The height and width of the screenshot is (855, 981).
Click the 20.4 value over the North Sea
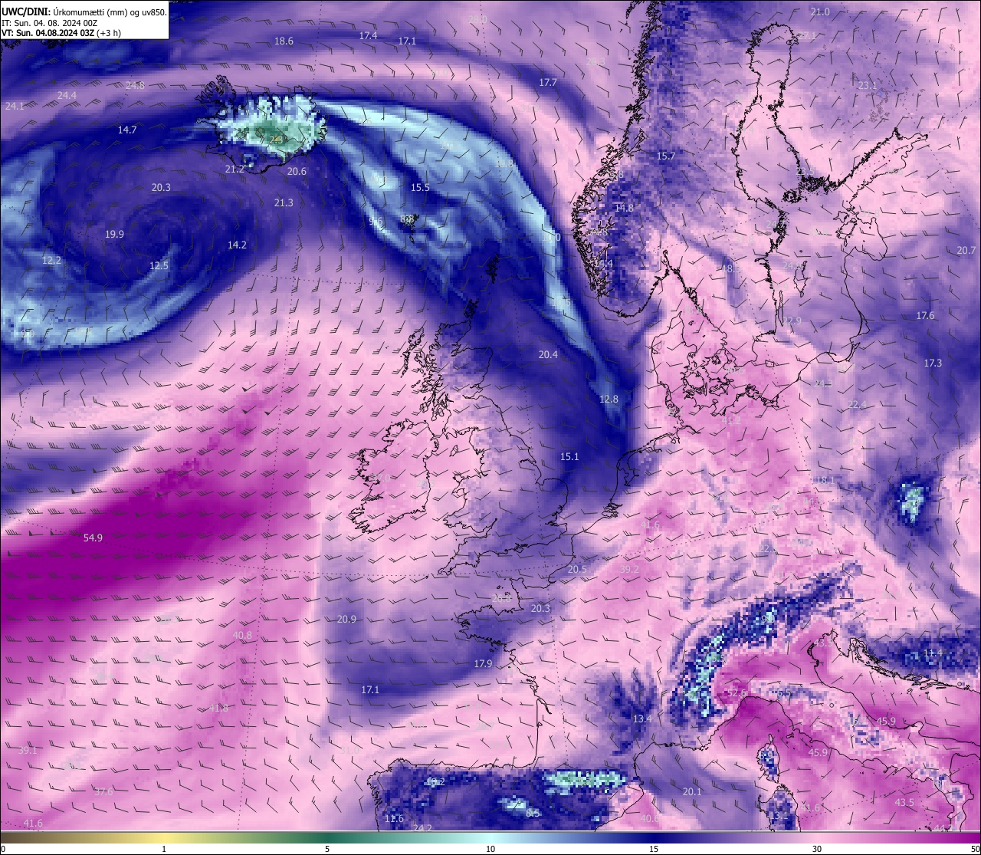click(548, 355)
